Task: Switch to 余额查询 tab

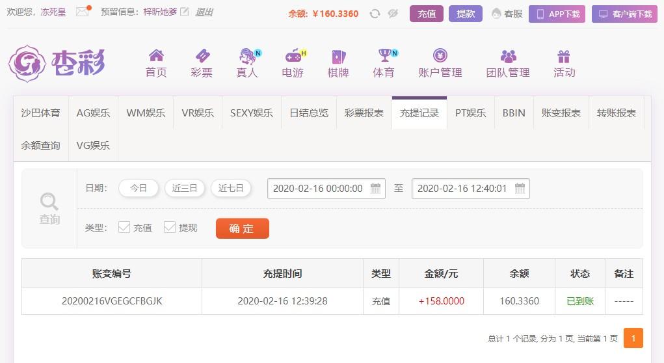Action: click(41, 146)
